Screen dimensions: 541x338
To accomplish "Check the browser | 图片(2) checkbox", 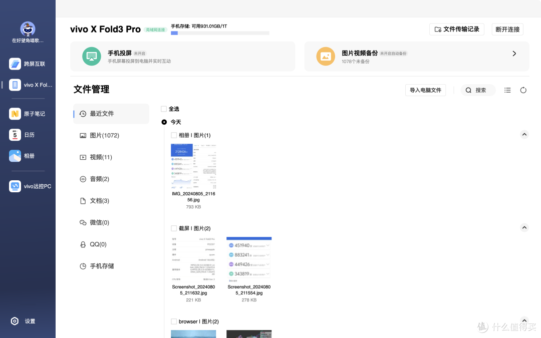I will [174, 321].
